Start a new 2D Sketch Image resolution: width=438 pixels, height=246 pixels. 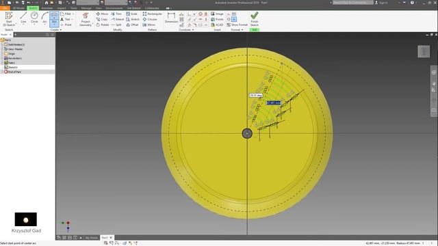click(9, 19)
